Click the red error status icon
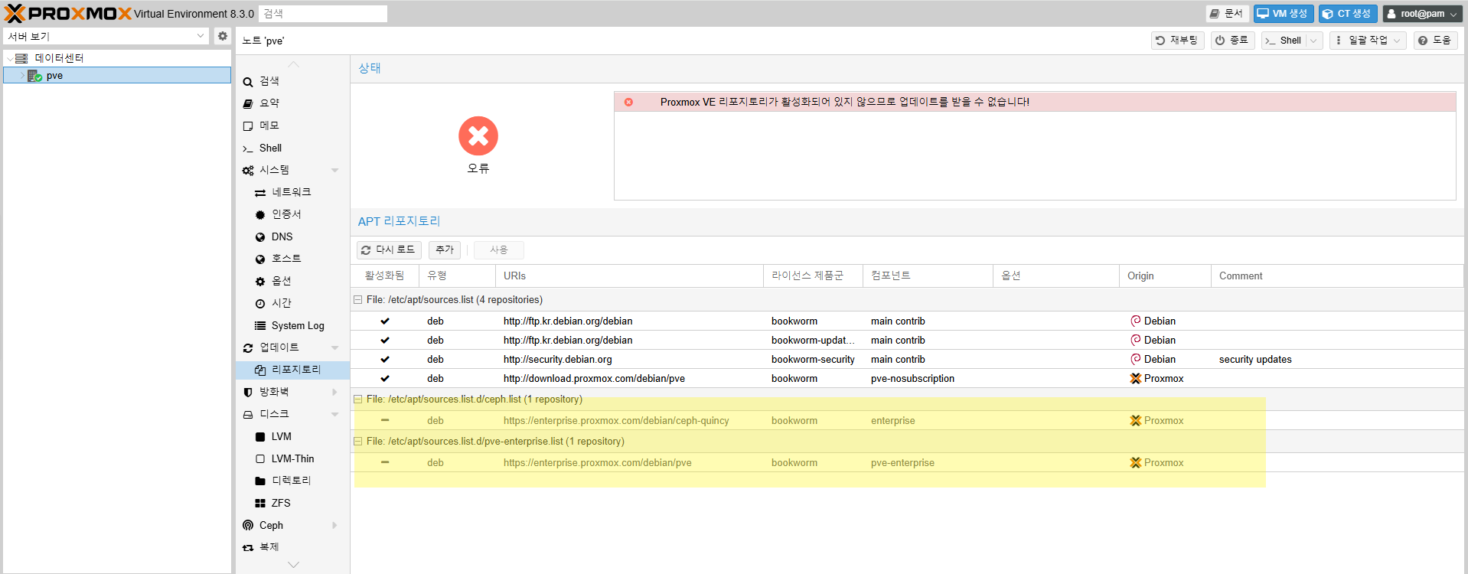Screen dimensions: 1468x574 (478, 136)
